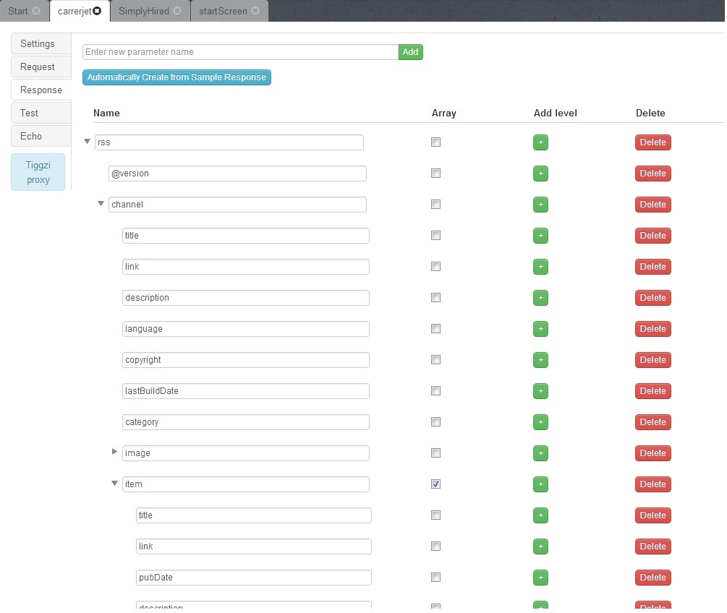Close the carrerjet tab via its x icon

click(x=97, y=12)
